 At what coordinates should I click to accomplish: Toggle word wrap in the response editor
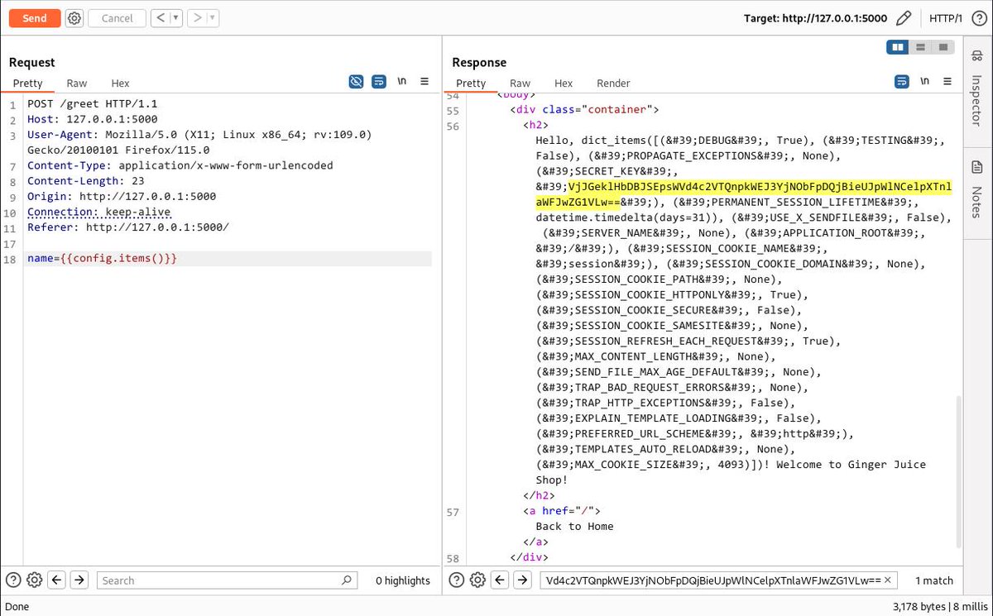point(902,81)
